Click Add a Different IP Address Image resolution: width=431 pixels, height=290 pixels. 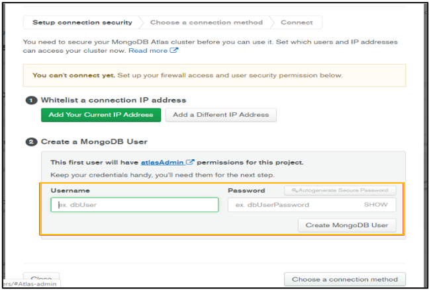pyautogui.click(x=220, y=114)
